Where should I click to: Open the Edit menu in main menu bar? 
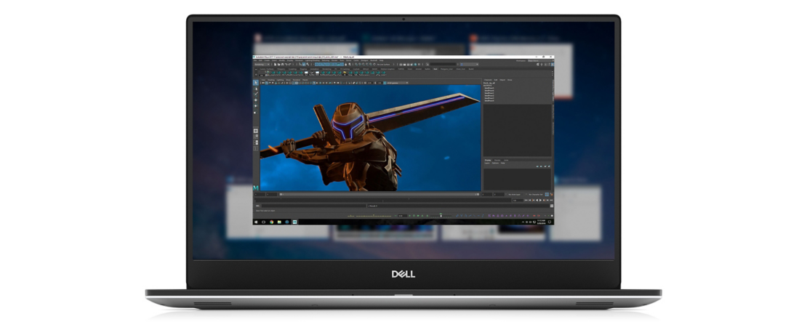point(260,60)
